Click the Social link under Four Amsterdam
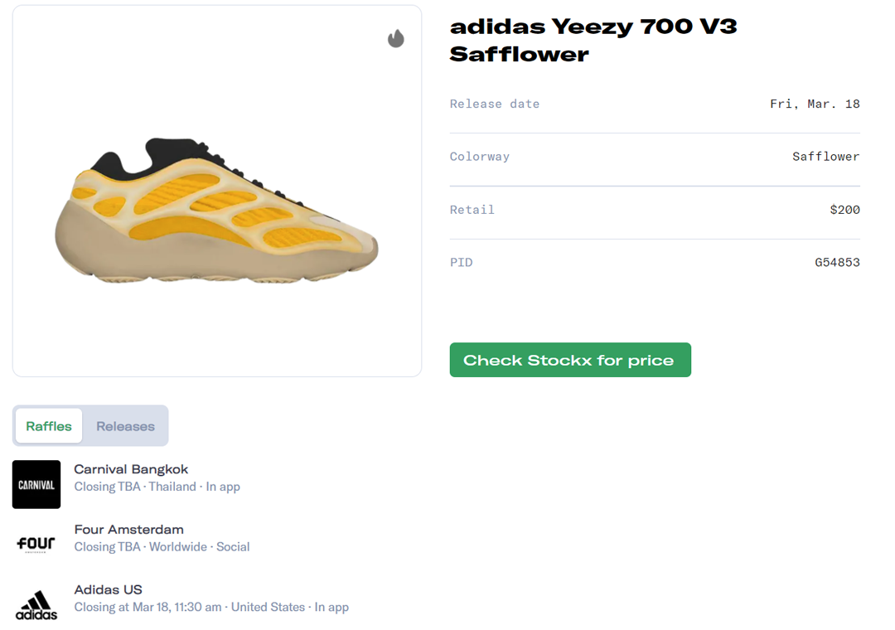The height and width of the screenshot is (630, 895). (234, 546)
